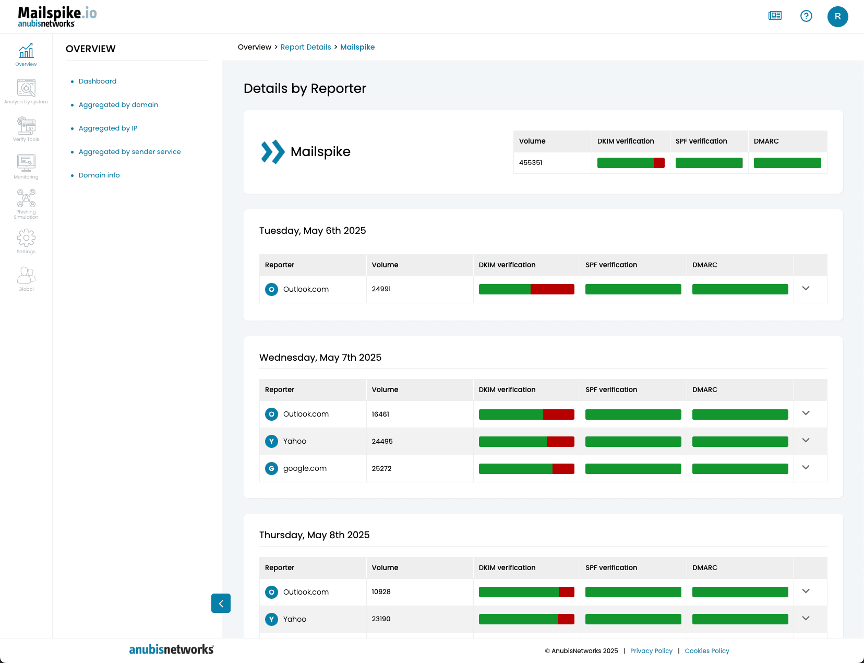The height and width of the screenshot is (663, 864).
Task: Open the Privacy Policy link
Action: (x=651, y=651)
